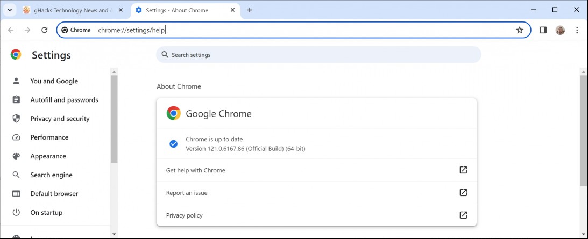Switch to the gHacks Technology News tab
The height and width of the screenshot is (239, 588).
[x=73, y=10]
